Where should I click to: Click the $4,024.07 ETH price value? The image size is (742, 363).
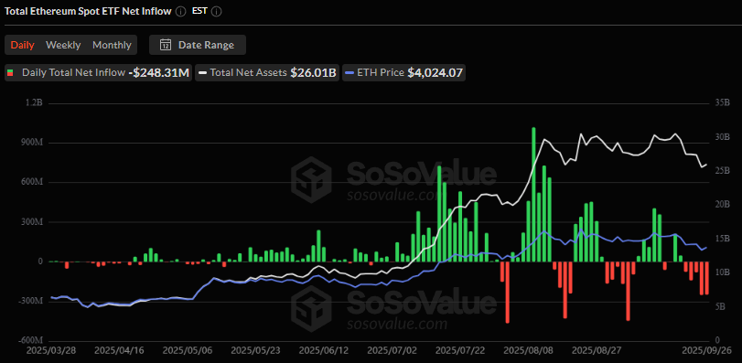click(435, 73)
